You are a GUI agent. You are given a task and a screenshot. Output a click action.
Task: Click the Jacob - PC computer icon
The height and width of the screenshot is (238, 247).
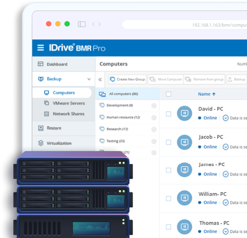pyautogui.click(x=184, y=142)
